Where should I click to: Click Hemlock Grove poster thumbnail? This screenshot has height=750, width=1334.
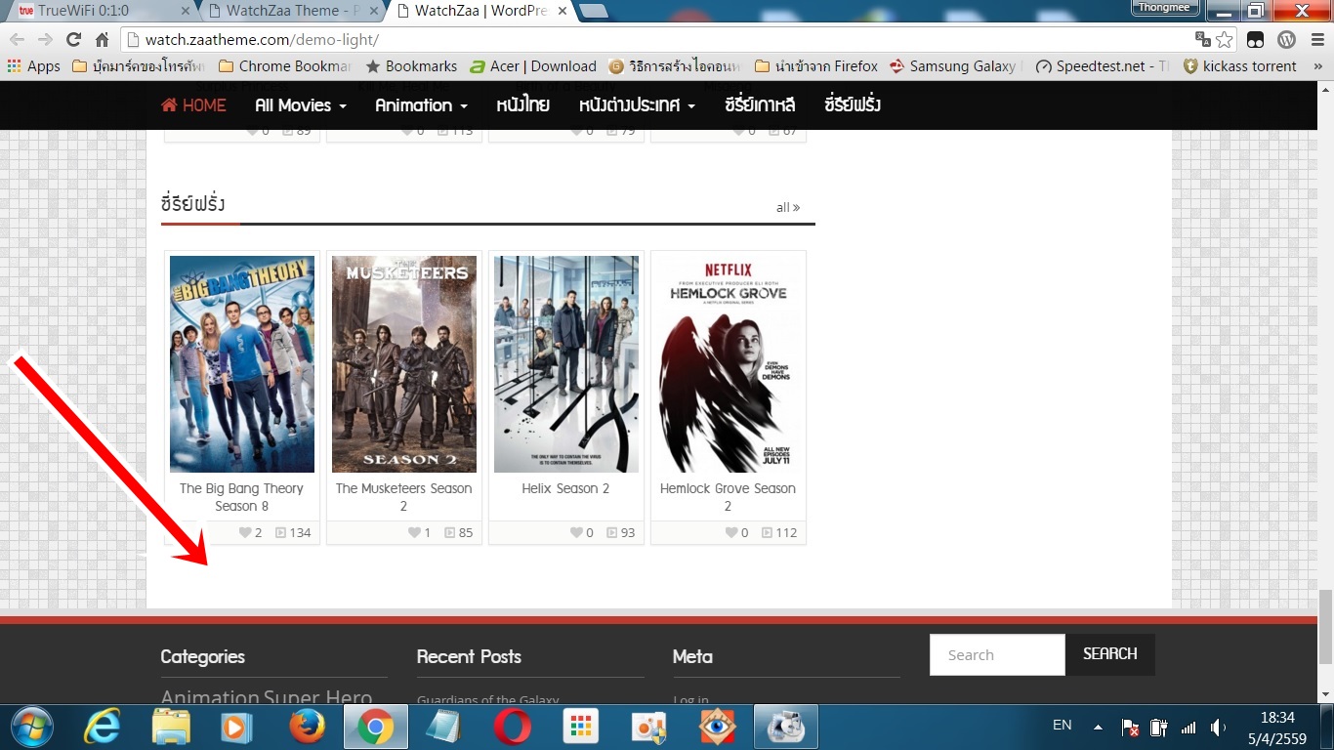tap(729, 364)
